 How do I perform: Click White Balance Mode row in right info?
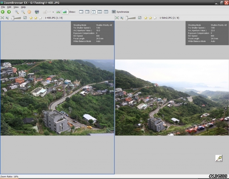(201, 41)
